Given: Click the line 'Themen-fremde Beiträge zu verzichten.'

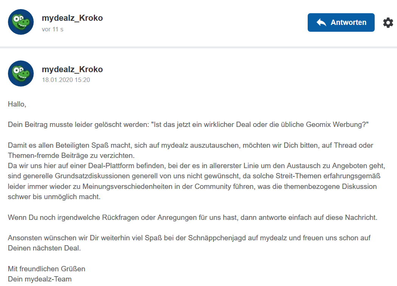Looking at the screenshot, I should pyautogui.click(x=71, y=155).
